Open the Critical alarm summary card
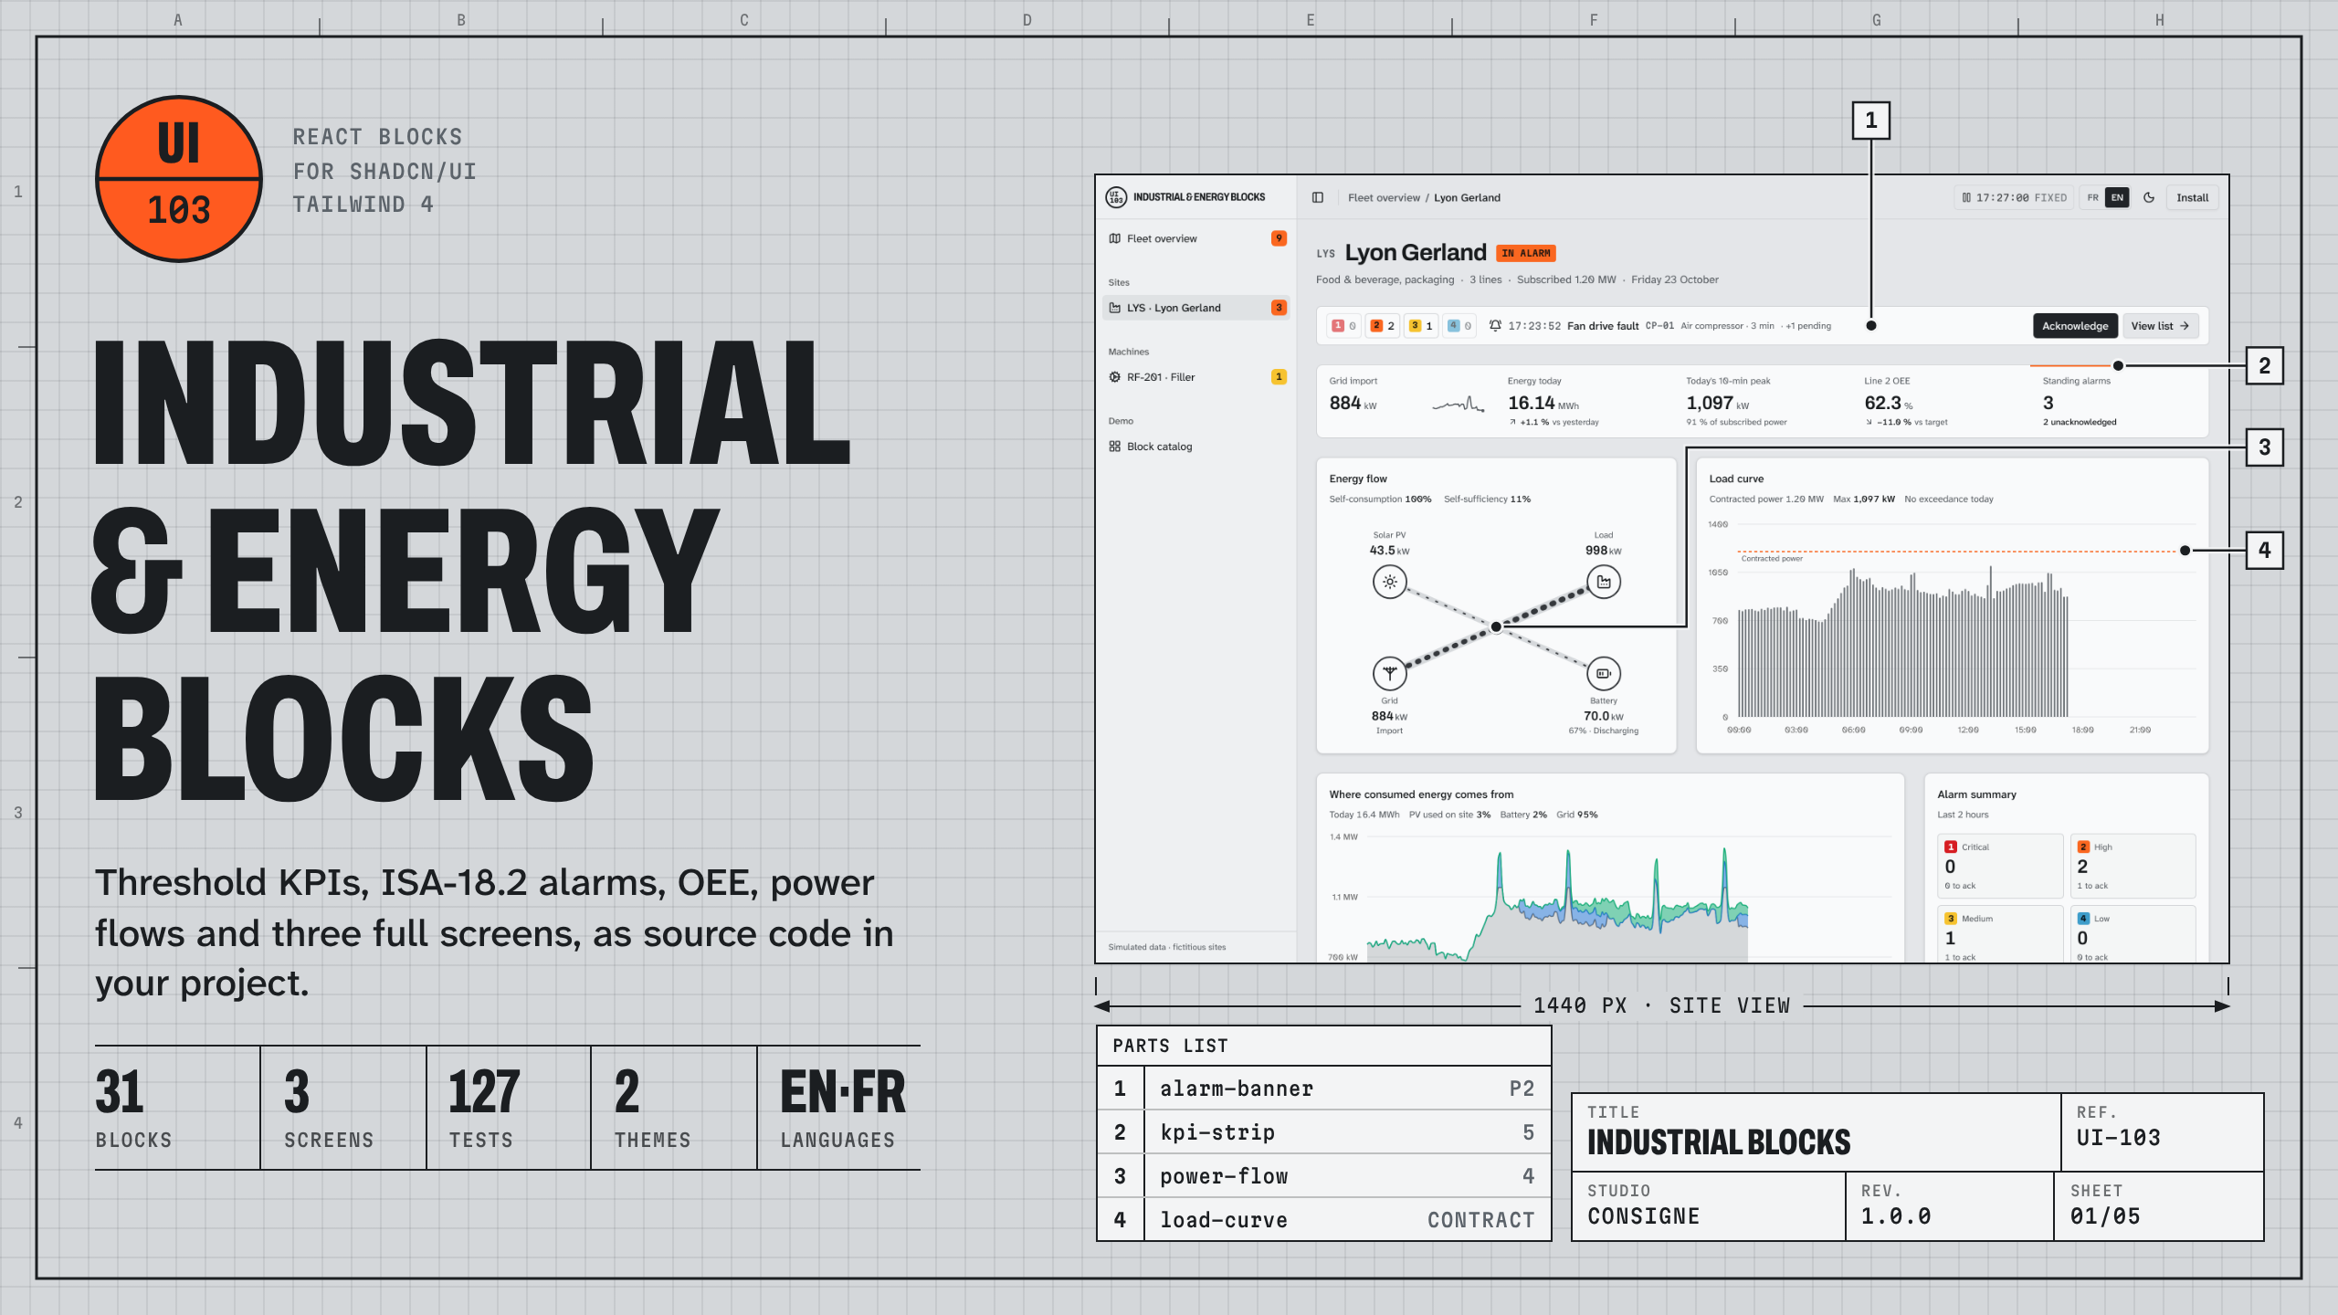The image size is (2338, 1315). (2000, 866)
